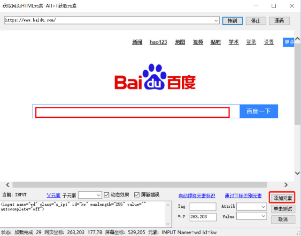Click status bar 网页坐标 263,203 value
The image size is (301, 236).
[x=76, y=232]
